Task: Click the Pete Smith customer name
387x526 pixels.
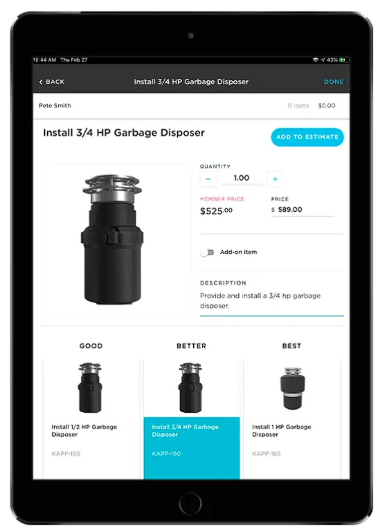Action: coord(55,106)
